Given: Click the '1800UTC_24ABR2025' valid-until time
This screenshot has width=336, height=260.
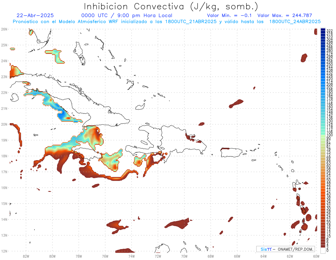Looking at the screenshot, I should (295, 22).
